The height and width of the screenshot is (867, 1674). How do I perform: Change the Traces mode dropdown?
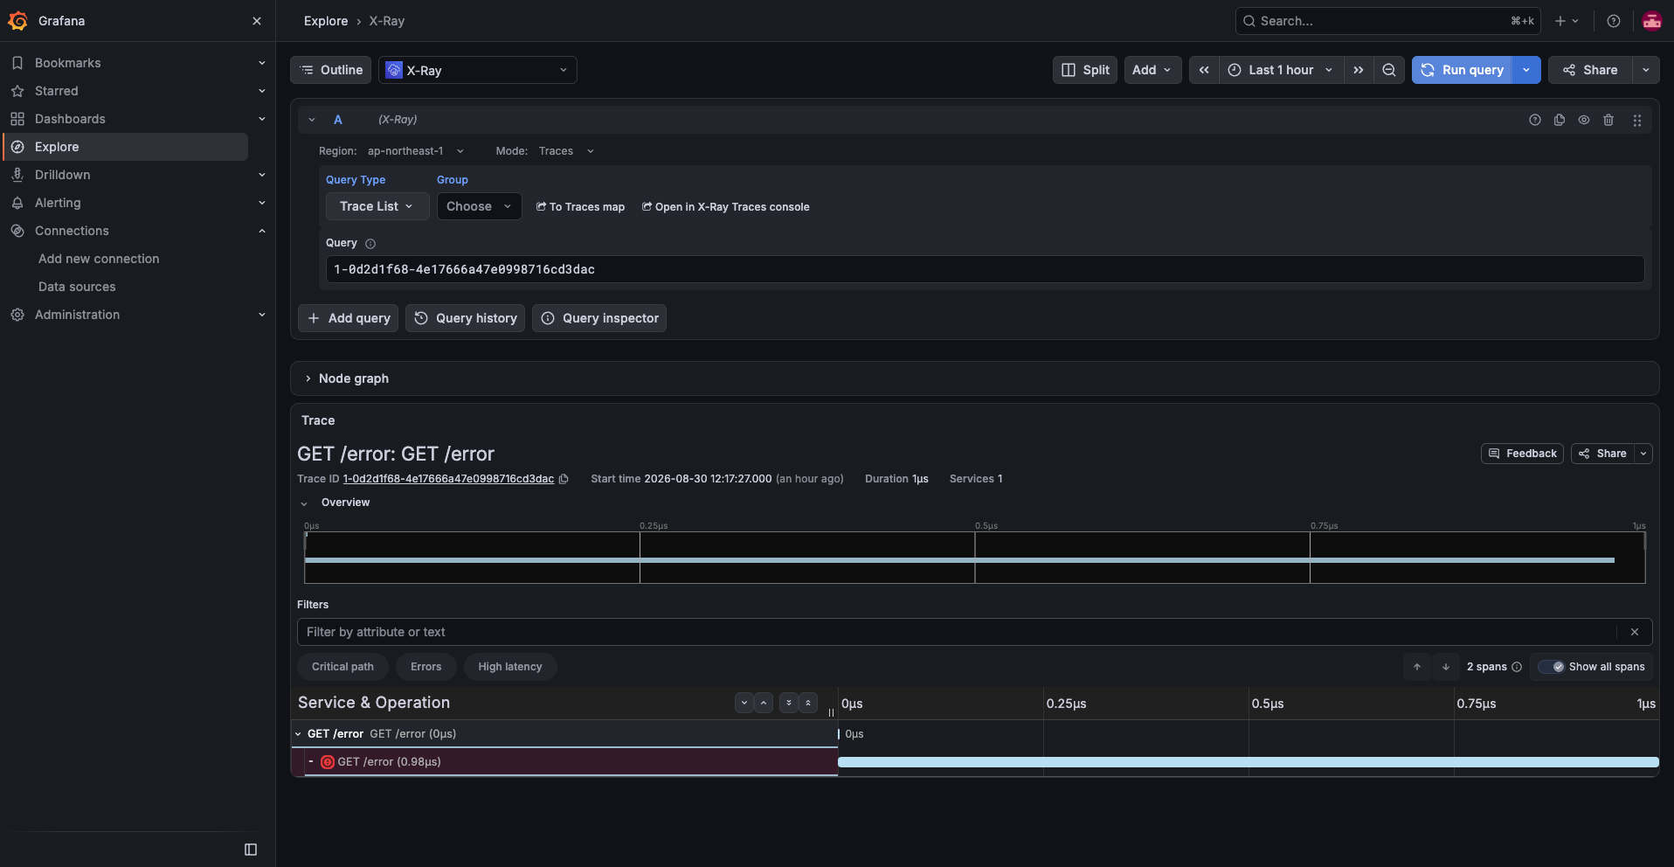click(x=566, y=151)
